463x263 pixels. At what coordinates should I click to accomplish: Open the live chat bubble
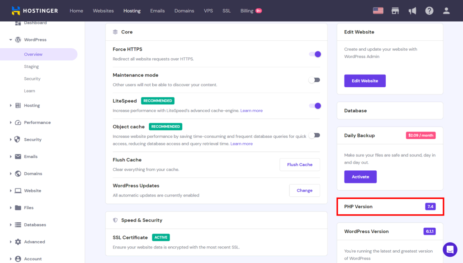[450, 249]
